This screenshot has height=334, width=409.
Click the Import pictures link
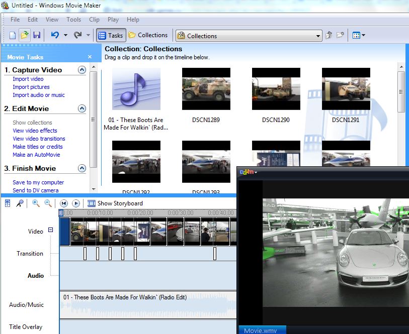pos(31,87)
